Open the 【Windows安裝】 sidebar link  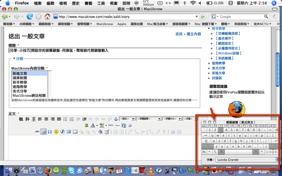pyautogui.click(x=228, y=53)
